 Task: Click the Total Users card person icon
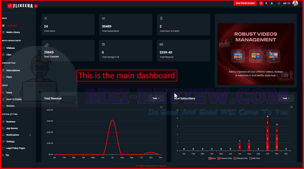click(46, 18)
